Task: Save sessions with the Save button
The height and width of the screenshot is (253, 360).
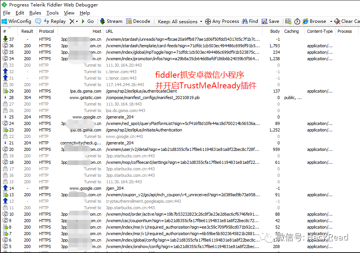Action: pyautogui.click(x=270, y=21)
